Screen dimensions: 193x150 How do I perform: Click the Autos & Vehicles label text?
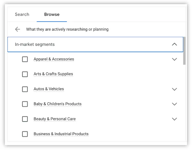click(49, 89)
